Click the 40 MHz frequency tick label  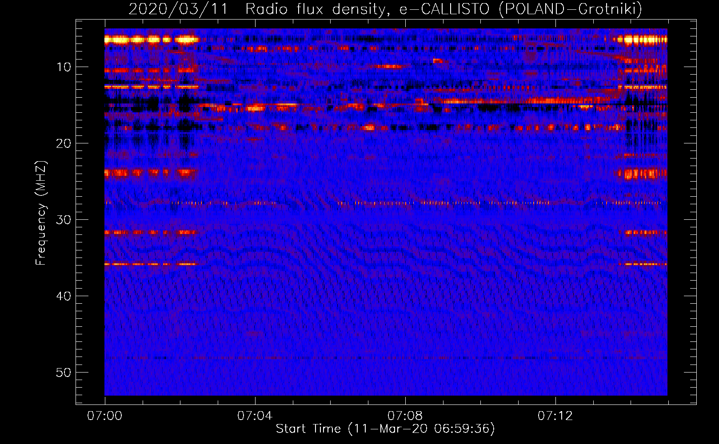pyautogui.click(x=64, y=296)
